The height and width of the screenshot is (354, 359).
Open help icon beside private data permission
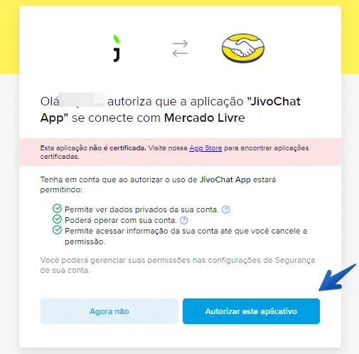[225, 209]
